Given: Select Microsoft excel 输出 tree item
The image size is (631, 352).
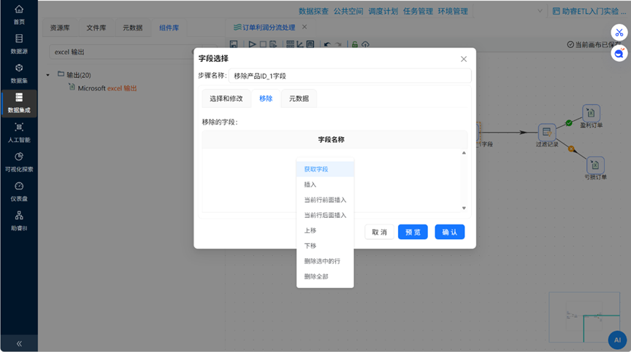Looking at the screenshot, I should (x=107, y=88).
